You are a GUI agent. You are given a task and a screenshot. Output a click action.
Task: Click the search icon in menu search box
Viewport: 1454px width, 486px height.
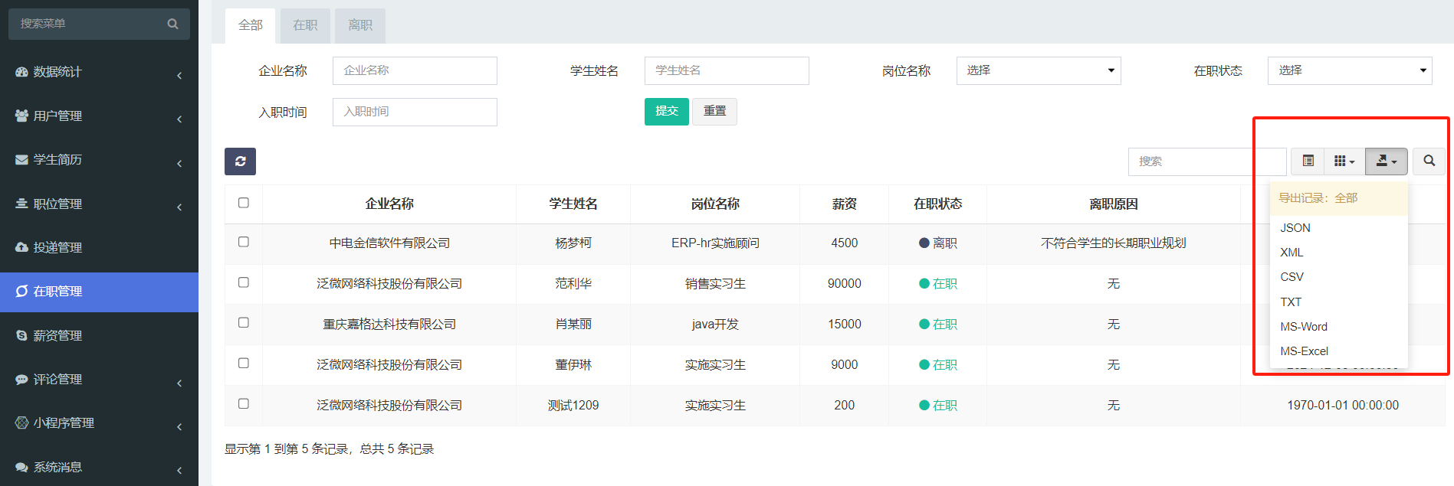173,24
